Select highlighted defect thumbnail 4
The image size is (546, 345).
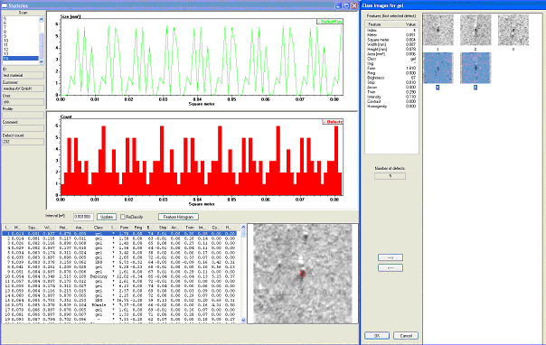tap(438, 68)
